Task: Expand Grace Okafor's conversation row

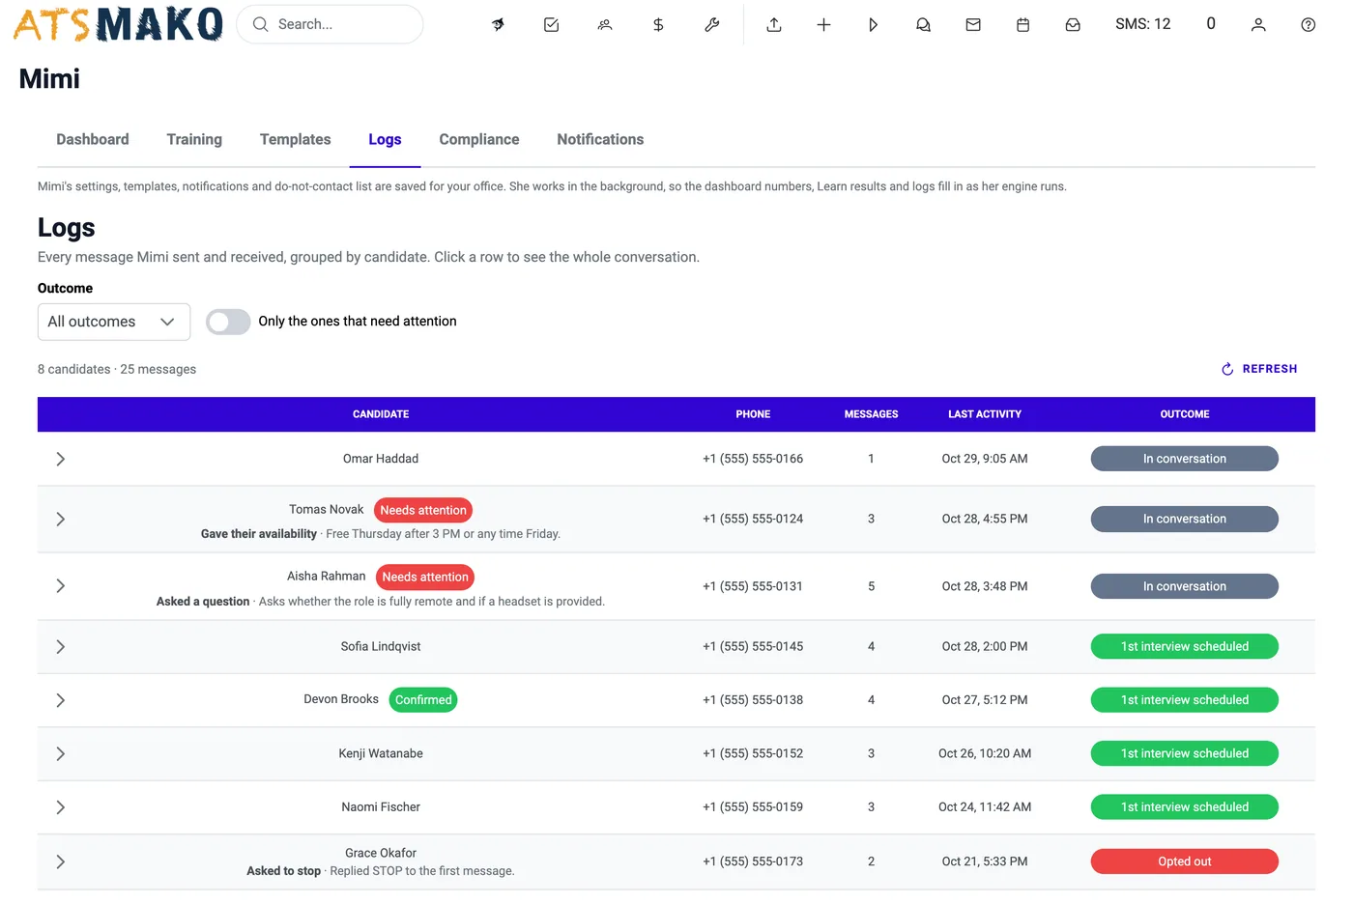Action: (x=60, y=861)
